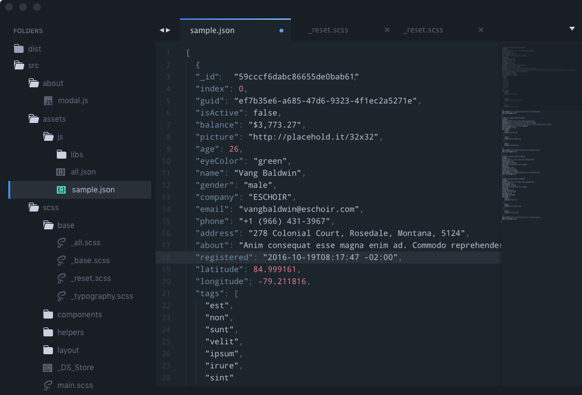The height and width of the screenshot is (395, 582).
Task: Collapse the about folder icon
Action: click(34, 83)
